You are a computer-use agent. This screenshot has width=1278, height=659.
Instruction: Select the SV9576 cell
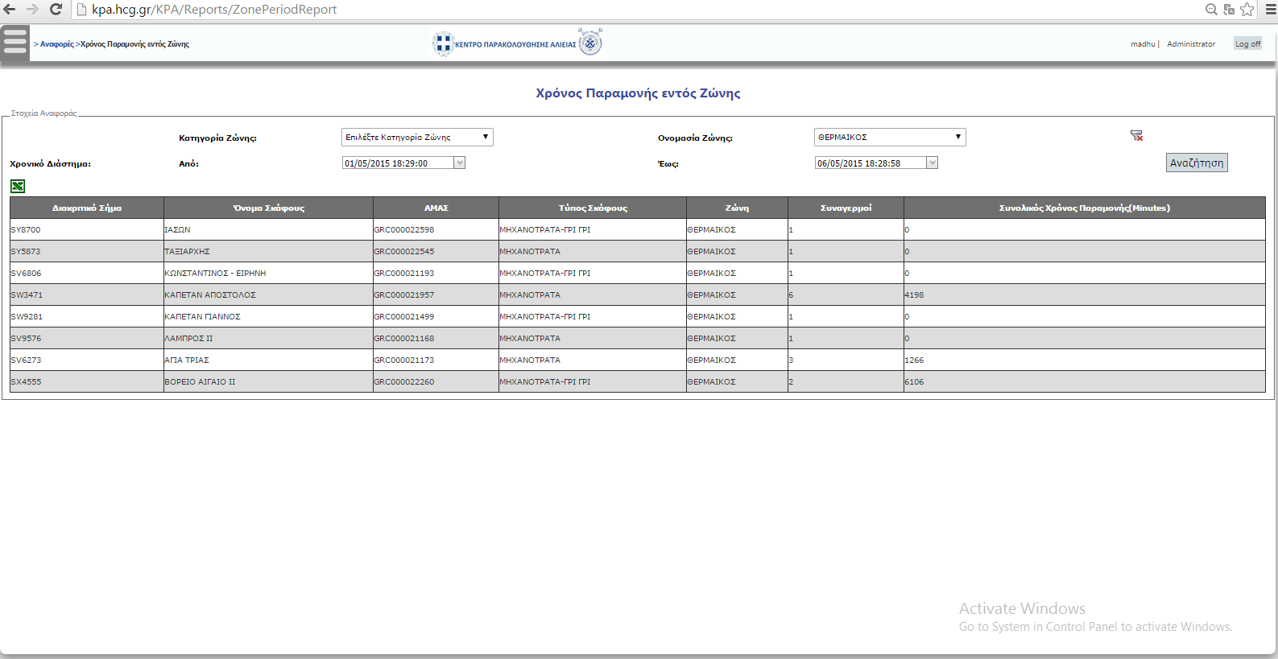[87, 338]
